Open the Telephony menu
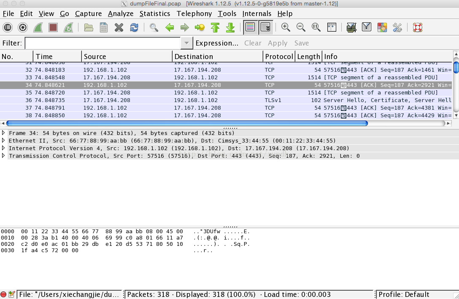 [x=194, y=14]
